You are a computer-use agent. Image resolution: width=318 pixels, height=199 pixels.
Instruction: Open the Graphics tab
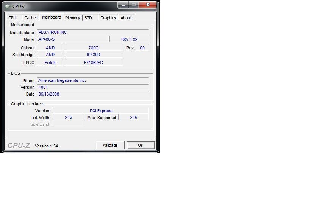pos(108,18)
